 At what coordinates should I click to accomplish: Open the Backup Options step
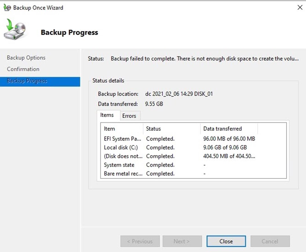(x=26, y=58)
